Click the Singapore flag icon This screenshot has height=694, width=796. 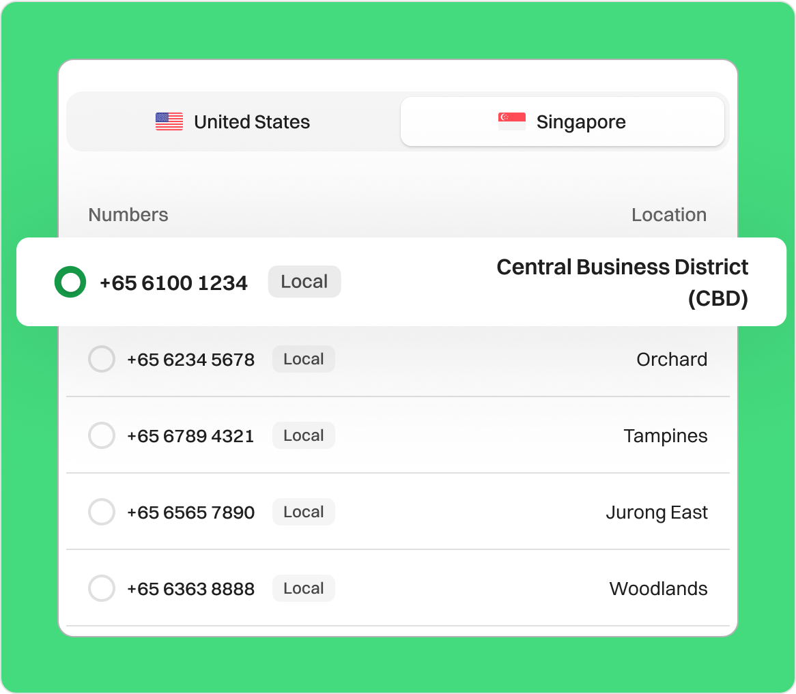(512, 122)
